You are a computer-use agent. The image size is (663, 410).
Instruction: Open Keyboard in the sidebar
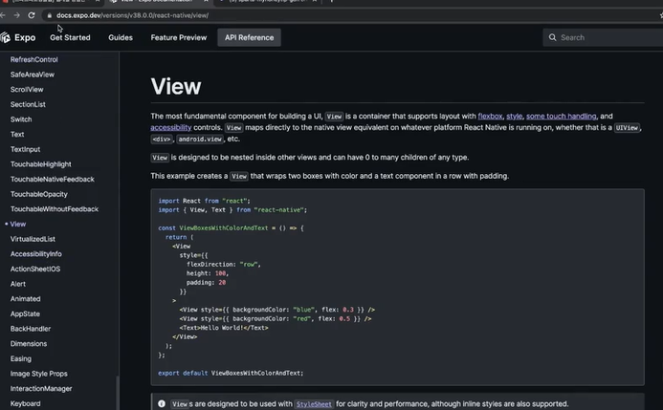[x=26, y=403]
